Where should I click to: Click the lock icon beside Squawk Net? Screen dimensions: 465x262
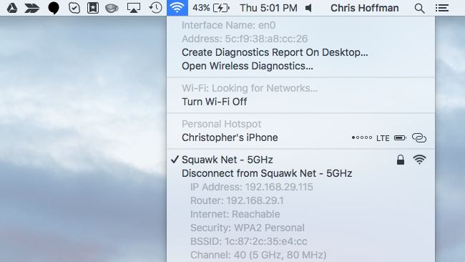point(401,160)
